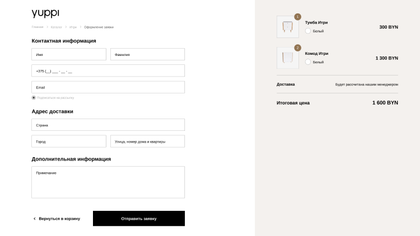Click the Город city field

69,141
